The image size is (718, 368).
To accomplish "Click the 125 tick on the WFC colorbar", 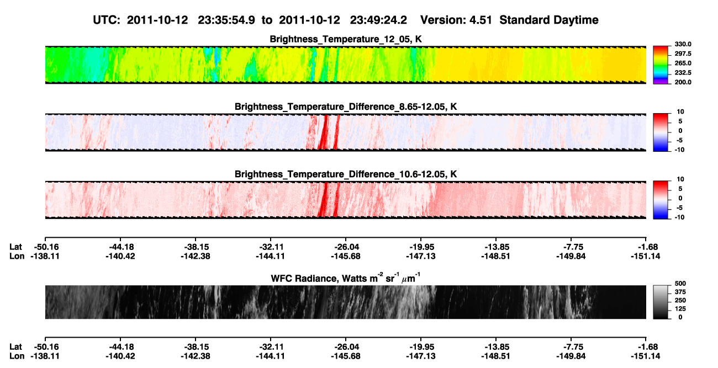I will (681, 308).
